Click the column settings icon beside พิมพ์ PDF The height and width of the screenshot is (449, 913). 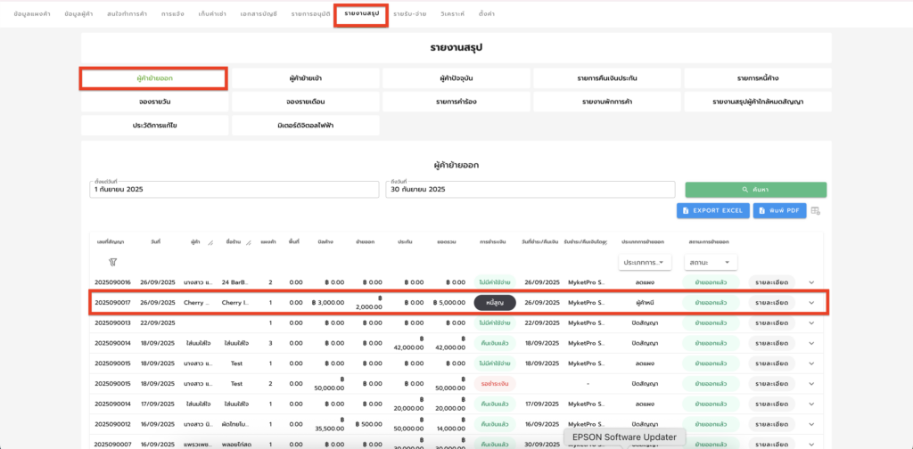[815, 211]
